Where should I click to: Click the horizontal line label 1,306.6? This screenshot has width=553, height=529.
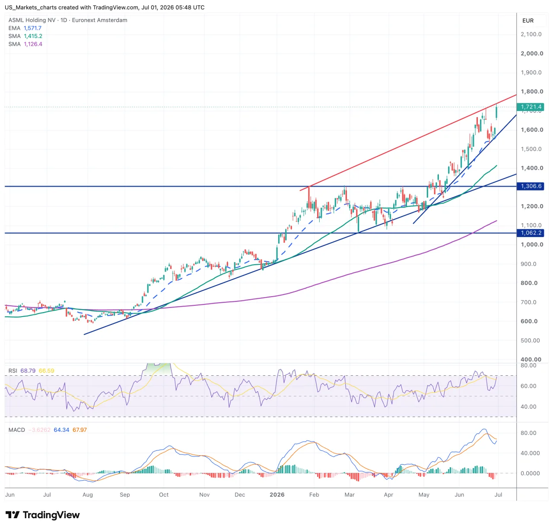(x=531, y=186)
